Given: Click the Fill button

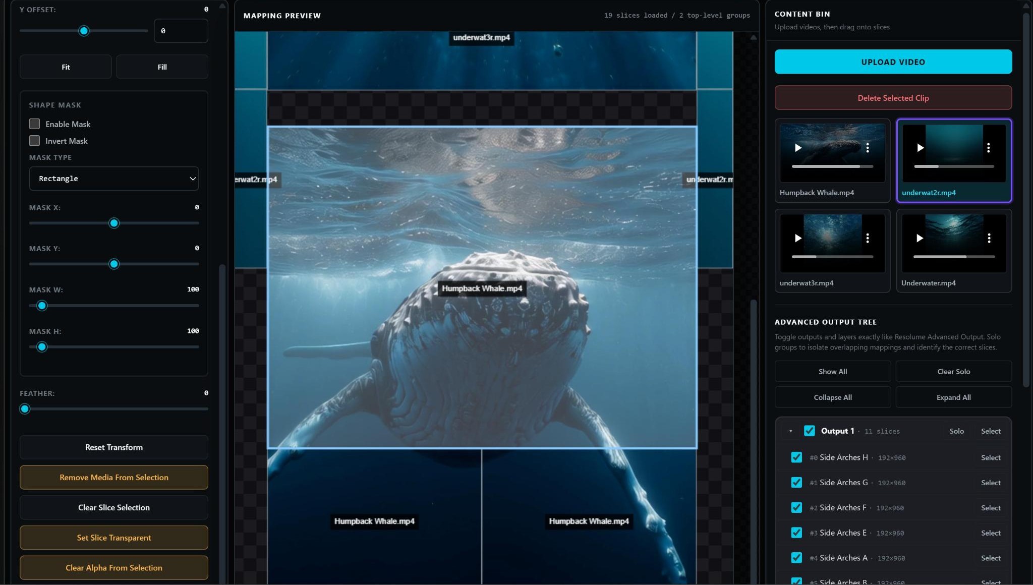Looking at the screenshot, I should click(x=162, y=67).
